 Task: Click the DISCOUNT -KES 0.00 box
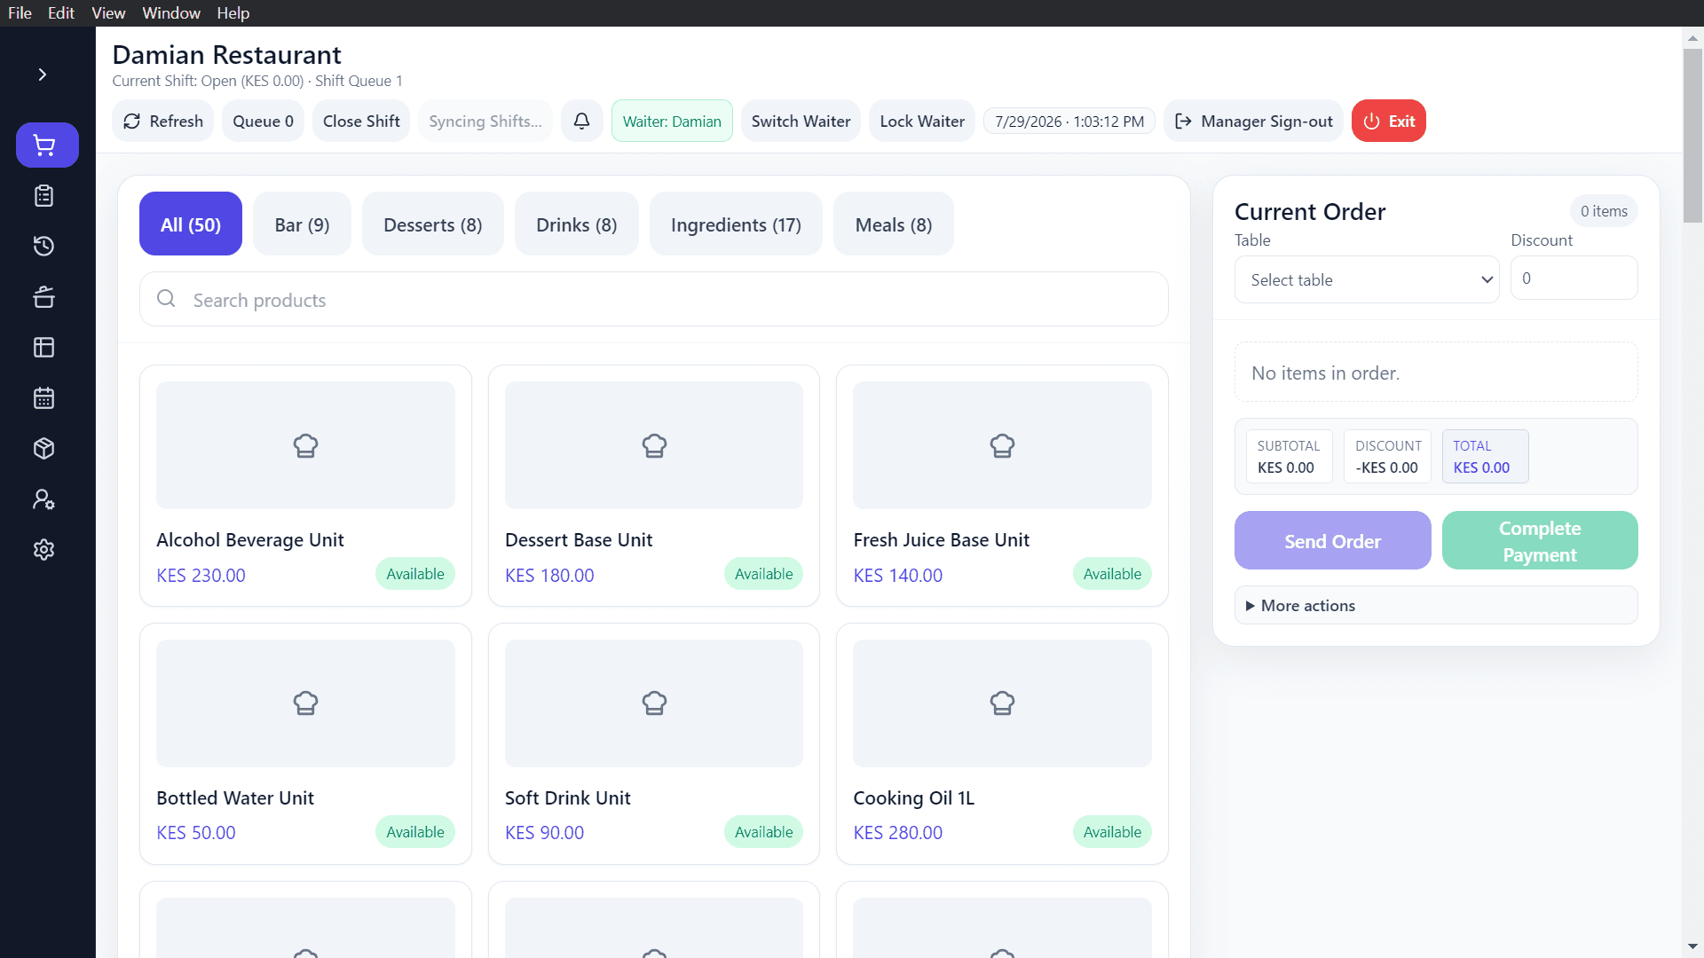click(1387, 457)
